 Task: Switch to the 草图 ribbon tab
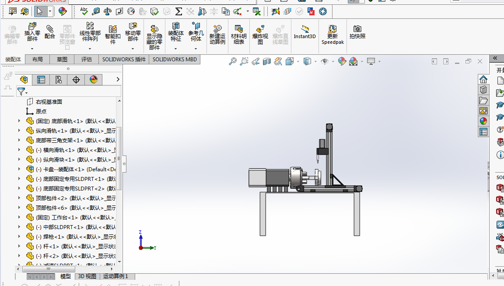coord(62,60)
